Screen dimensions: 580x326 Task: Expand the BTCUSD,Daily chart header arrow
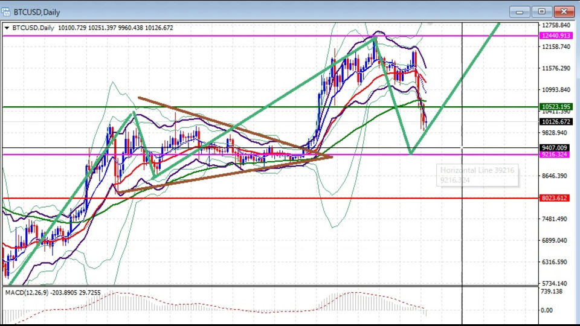point(7,28)
